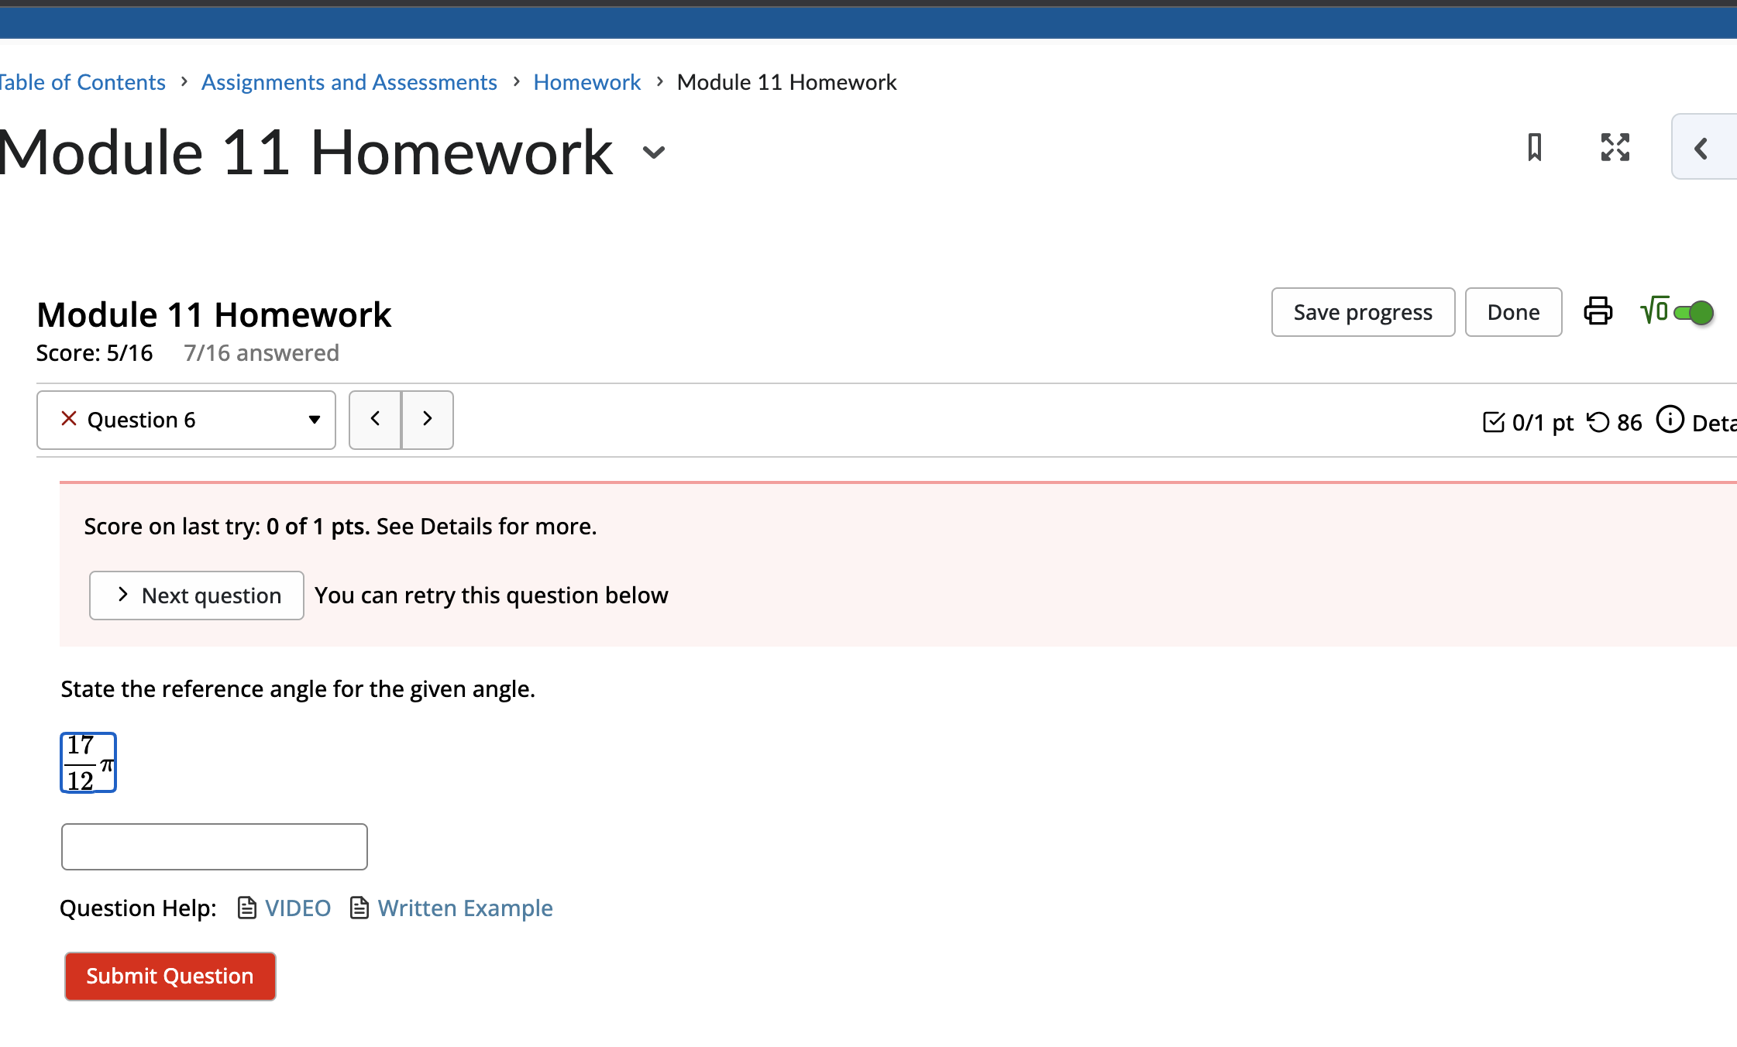1737x1047 pixels.
Task: Navigate breadcrumb to Assignments and Assessments
Action: point(349,81)
